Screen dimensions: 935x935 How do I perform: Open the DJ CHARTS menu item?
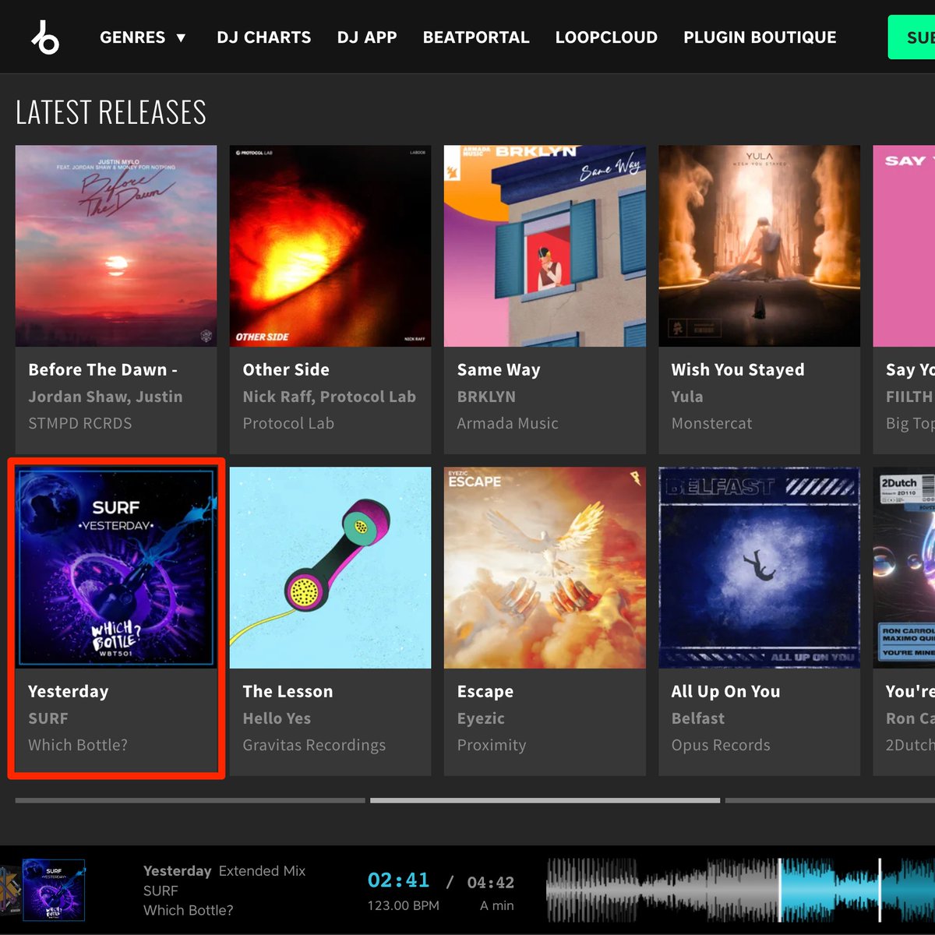coord(263,37)
